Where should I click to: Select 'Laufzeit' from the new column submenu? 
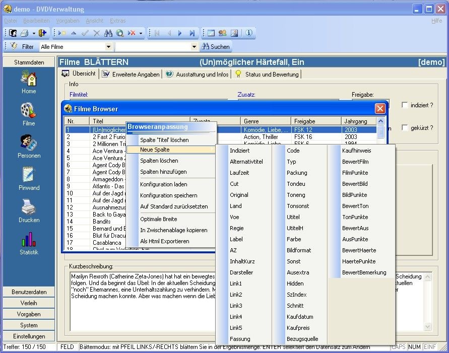tap(239, 173)
